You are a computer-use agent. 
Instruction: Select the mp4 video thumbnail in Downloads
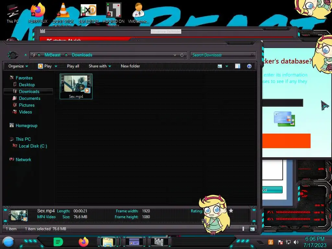pos(76,86)
